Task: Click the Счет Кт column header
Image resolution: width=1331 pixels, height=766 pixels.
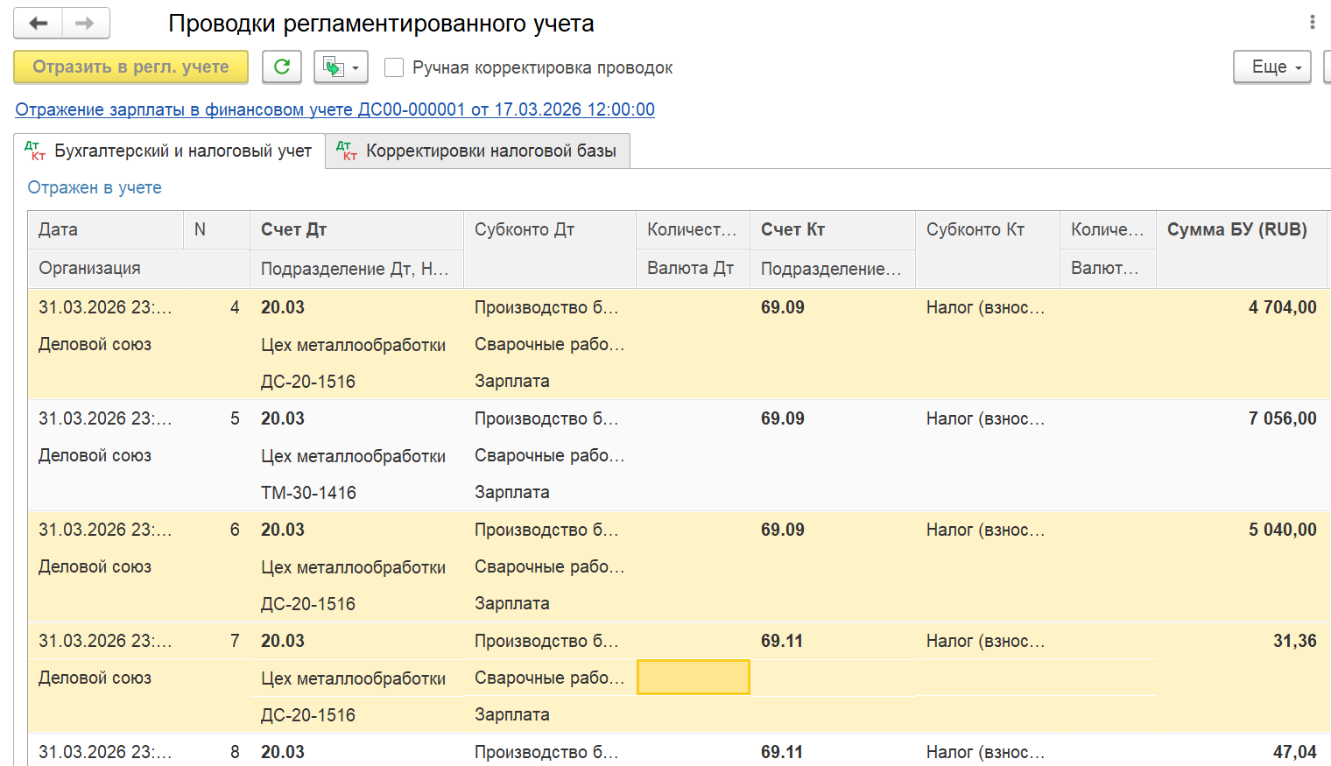Action: coord(833,229)
